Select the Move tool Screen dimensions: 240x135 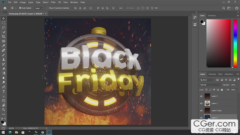coord(4,18)
